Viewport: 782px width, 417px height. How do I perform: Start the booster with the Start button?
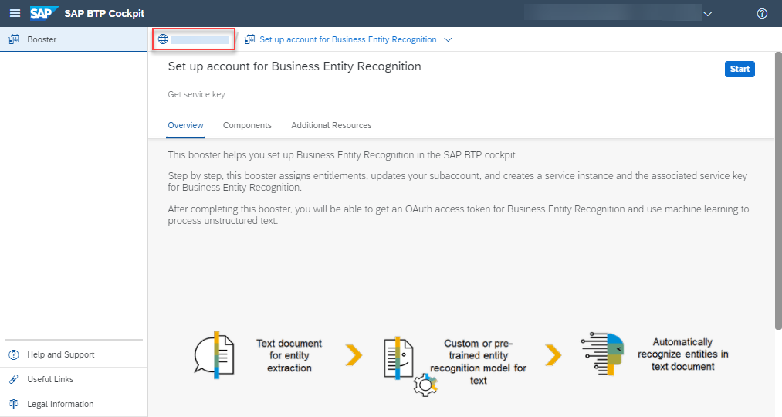[x=740, y=69]
